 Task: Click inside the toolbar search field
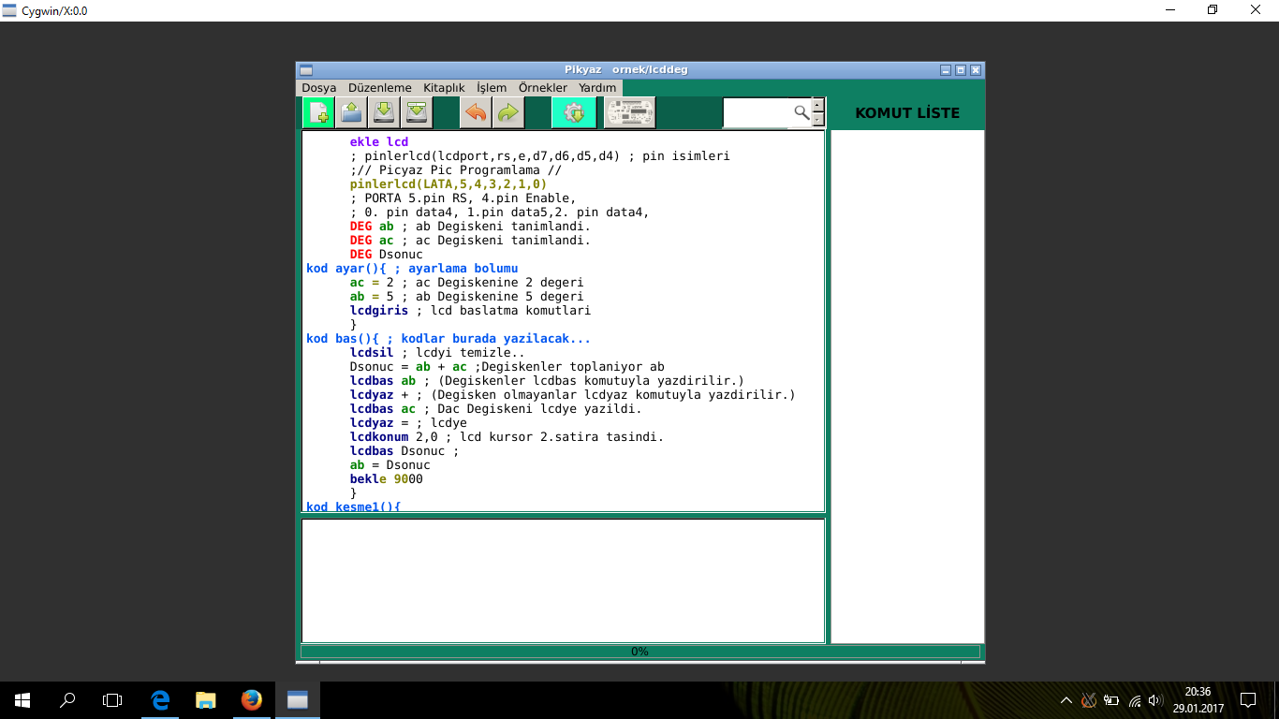coord(757,112)
